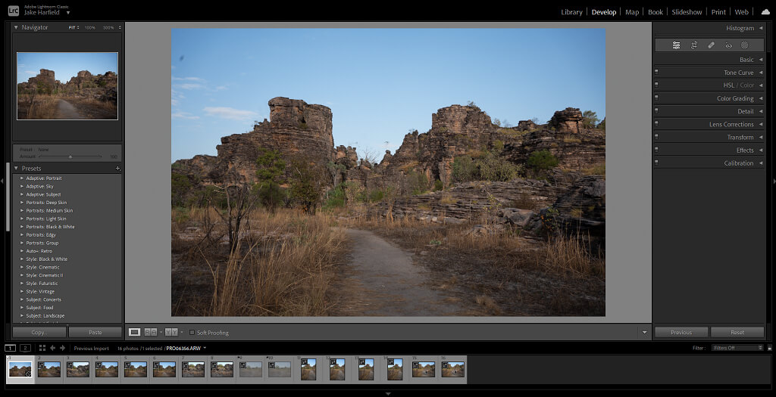Click the plus icon in Presets header
This screenshot has width=776, height=397.
tap(117, 169)
